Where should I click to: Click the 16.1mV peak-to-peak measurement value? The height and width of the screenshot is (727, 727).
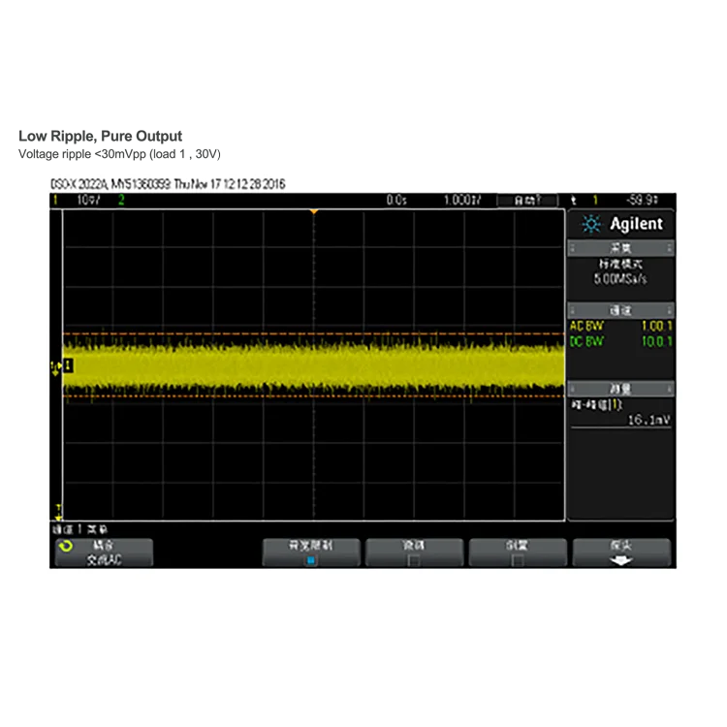coord(648,420)
